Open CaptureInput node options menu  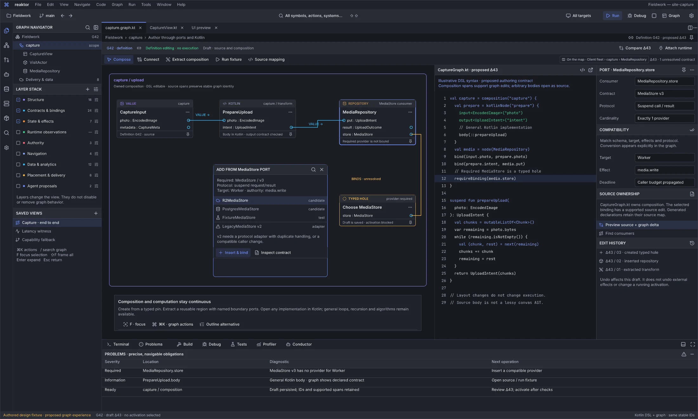pyautogui.click(x=187, y=112)
